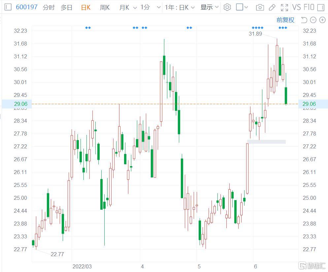Click blue event markers near May line
Image resolution: width=328 pixels, height=272 pixels.
189,28
